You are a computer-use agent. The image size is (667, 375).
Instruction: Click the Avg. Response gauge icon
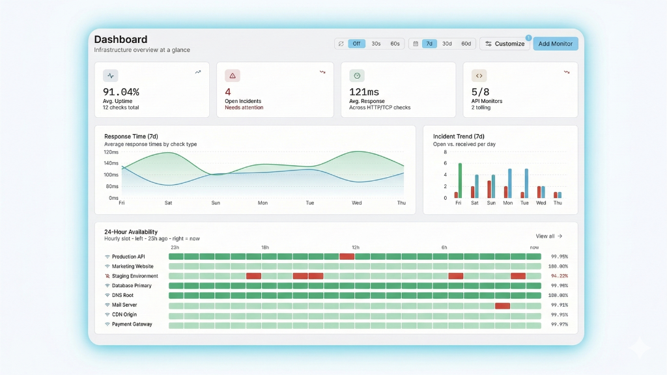[x=357, y=76]
